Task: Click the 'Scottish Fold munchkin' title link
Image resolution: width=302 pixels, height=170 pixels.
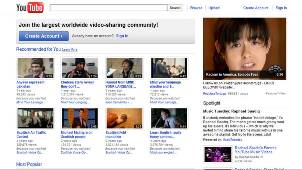Action: click(116, 134)
